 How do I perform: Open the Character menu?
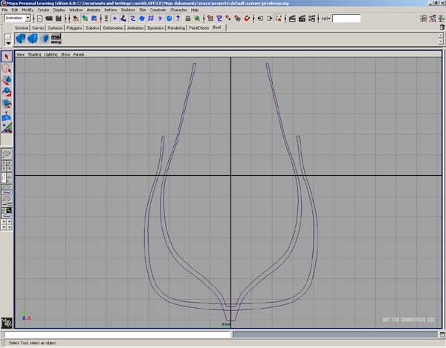pyautogui.click(x=178, y=10)
